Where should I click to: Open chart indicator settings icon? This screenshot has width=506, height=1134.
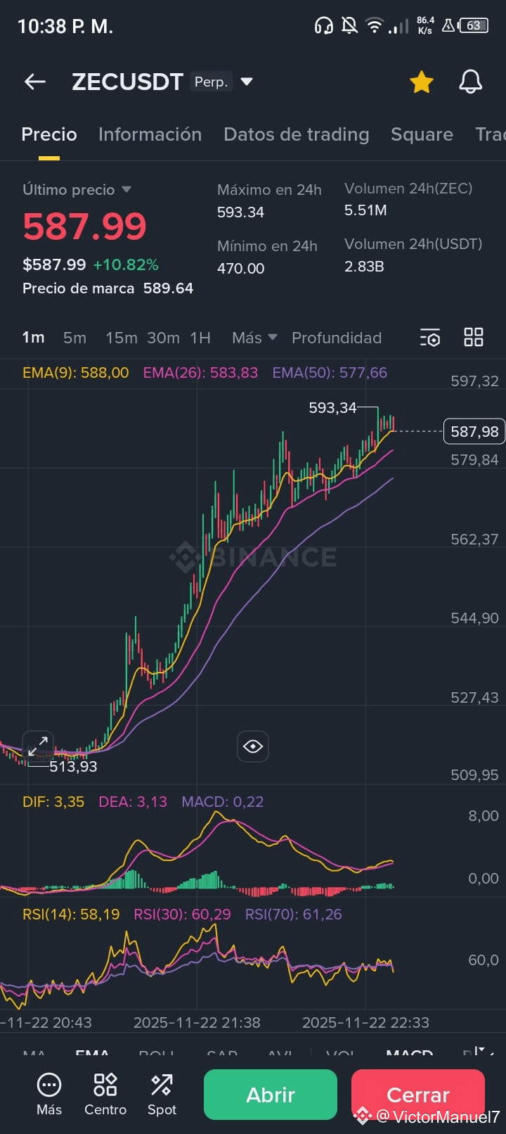430,338
